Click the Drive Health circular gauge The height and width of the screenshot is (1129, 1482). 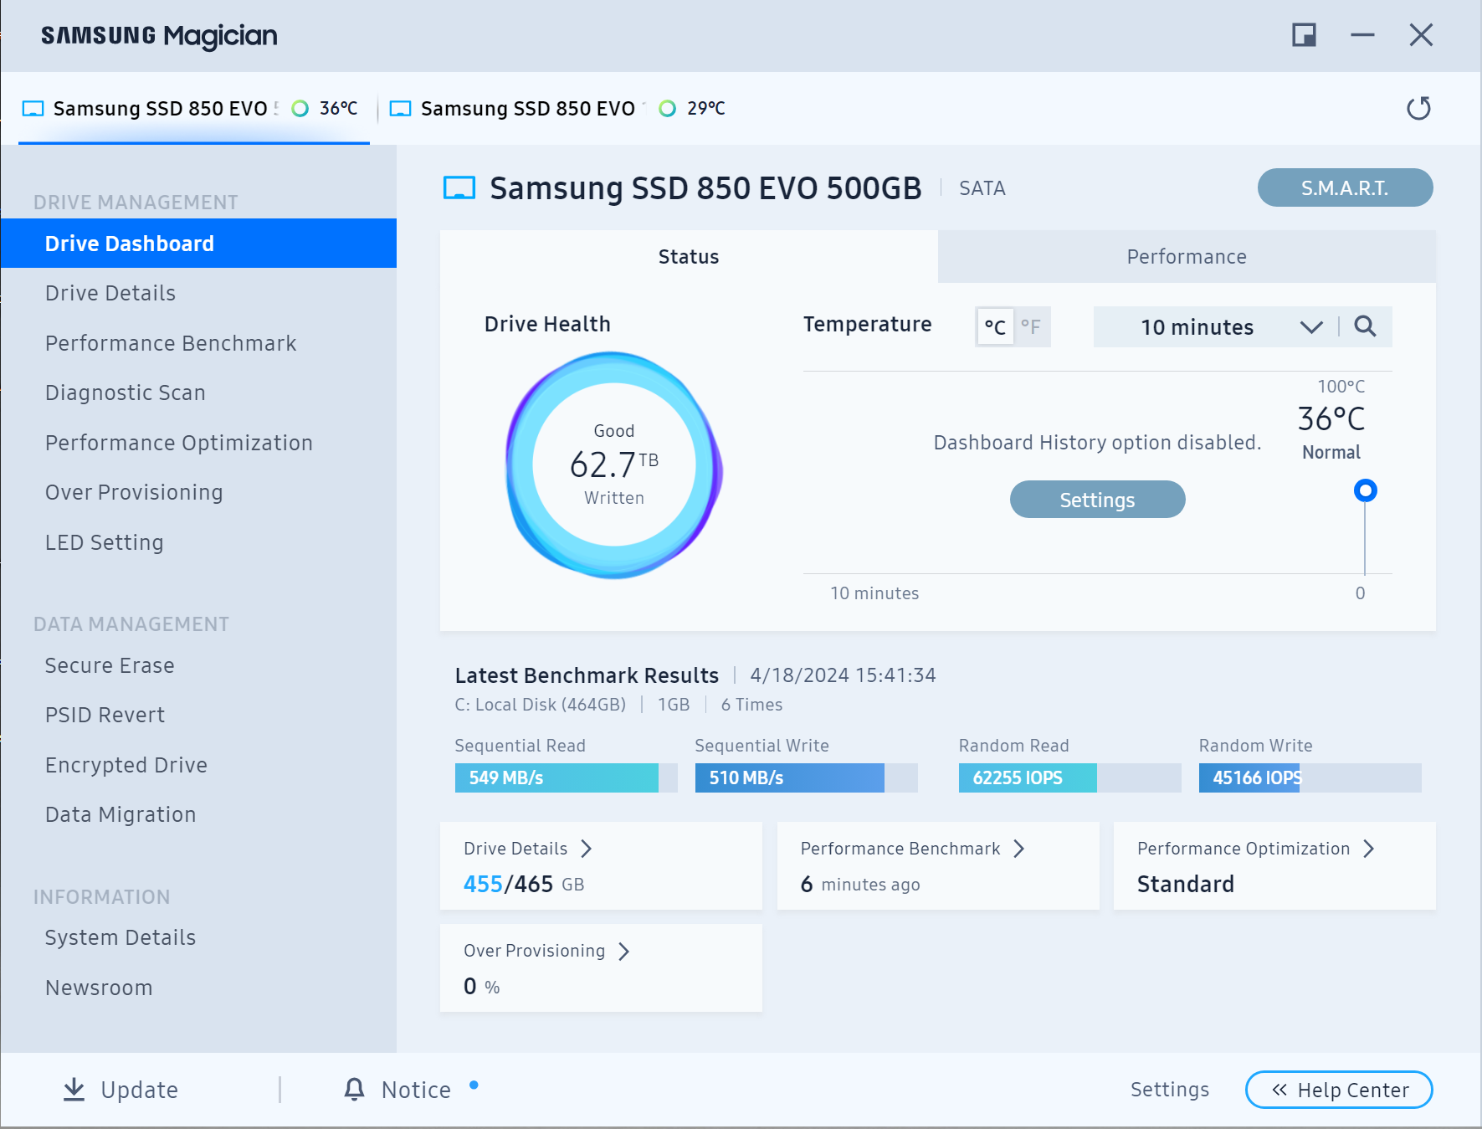coord(613,464)
